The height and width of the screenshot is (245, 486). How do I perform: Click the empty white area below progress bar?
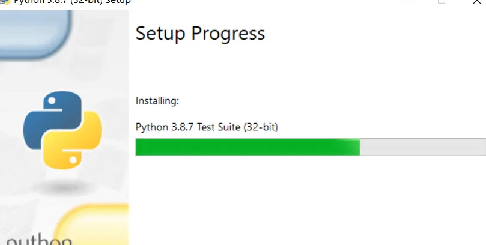307,201
